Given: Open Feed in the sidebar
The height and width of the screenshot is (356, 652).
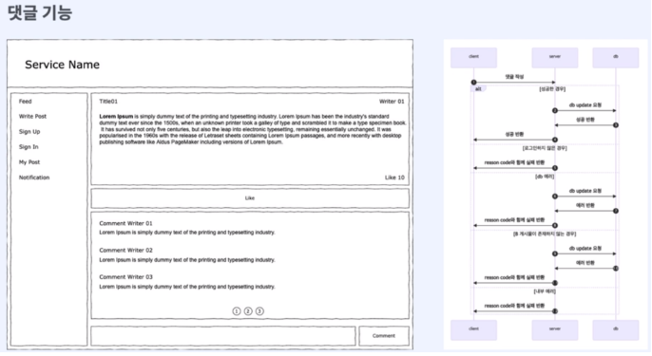Looking at the screenshot, I should click(25, 101).
